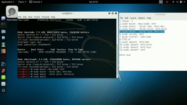The width and height of the screenshot is (187, 105).
Task: Open the text editor File menu
Action: pos(122,18)
